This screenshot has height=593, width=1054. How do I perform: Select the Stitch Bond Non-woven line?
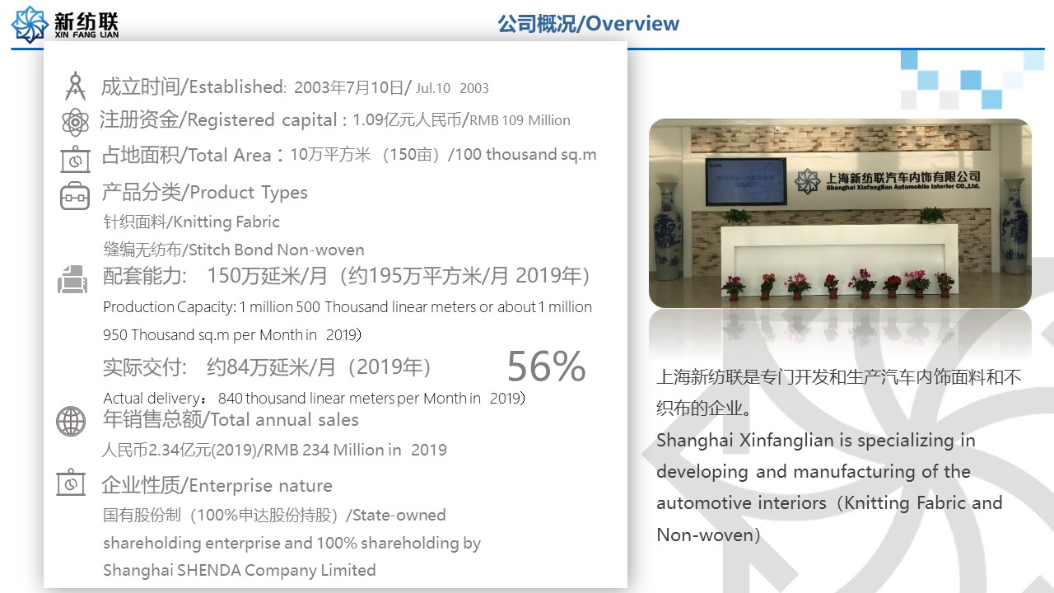[x=233, y=250]
